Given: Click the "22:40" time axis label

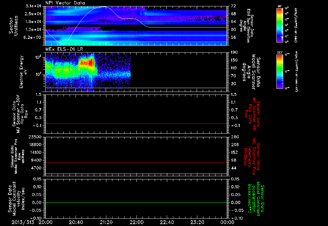Looking at the screenshot, I should 167,222.
